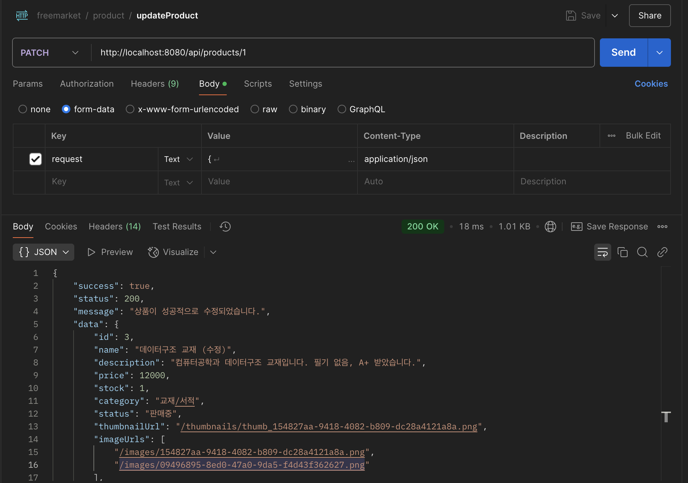The height and width of the screenshot is (483, 688).
Task: Select the raw body radio button
Action: (254, 109)
